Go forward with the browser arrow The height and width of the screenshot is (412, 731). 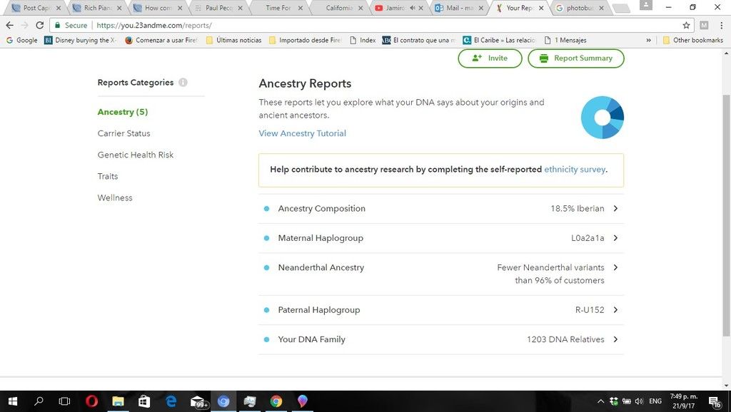[x=24, y=25]
